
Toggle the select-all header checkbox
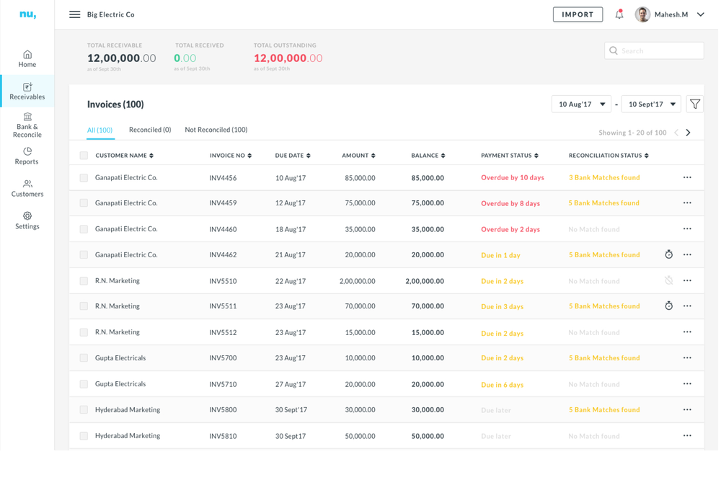(84, 156)
